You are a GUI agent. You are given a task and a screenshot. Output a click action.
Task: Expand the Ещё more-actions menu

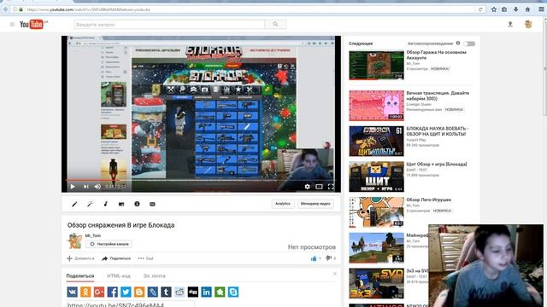point(145,258)
